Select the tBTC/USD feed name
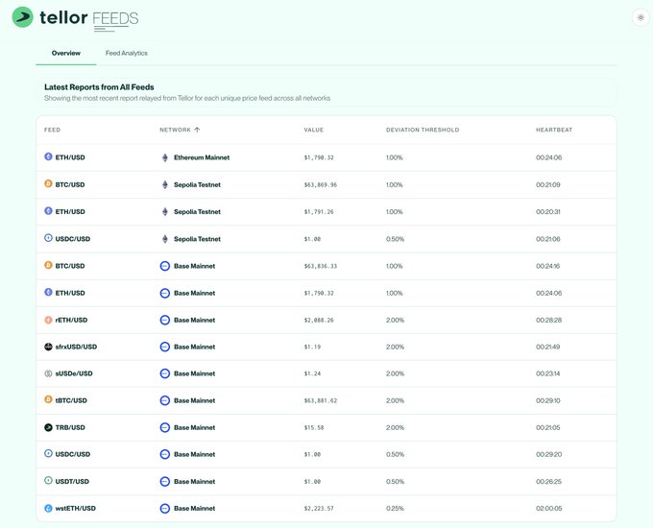653x528 pixels. pos(71,400)
